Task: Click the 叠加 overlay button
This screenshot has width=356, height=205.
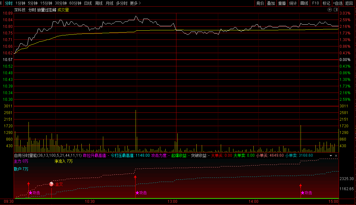Action: (271, 3)
